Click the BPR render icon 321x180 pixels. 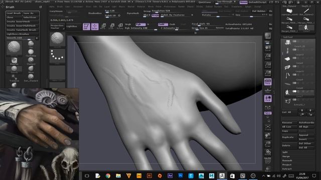pos(268,35)
